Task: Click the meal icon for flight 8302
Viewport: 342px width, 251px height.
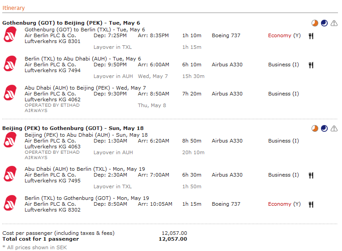Action: (311, 204)
